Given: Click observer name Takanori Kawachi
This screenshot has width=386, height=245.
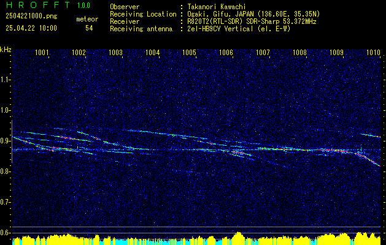Looking at the screenshot, I should [x=217, y=7].
